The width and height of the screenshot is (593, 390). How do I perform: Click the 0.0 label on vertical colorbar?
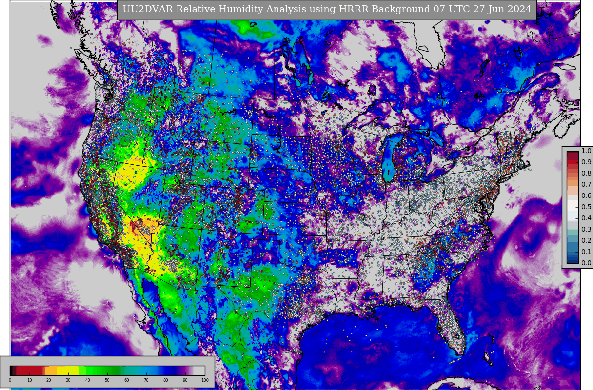pyautogui.click(x=586, y=263)
